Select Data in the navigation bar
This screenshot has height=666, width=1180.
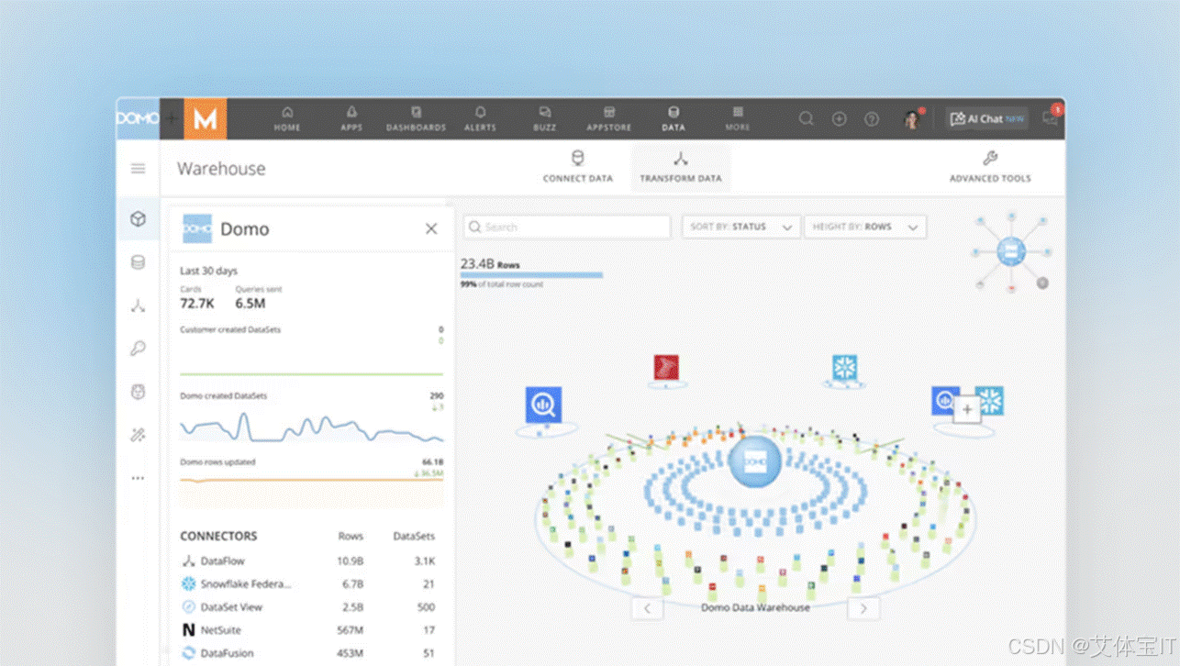click(673, 119)
